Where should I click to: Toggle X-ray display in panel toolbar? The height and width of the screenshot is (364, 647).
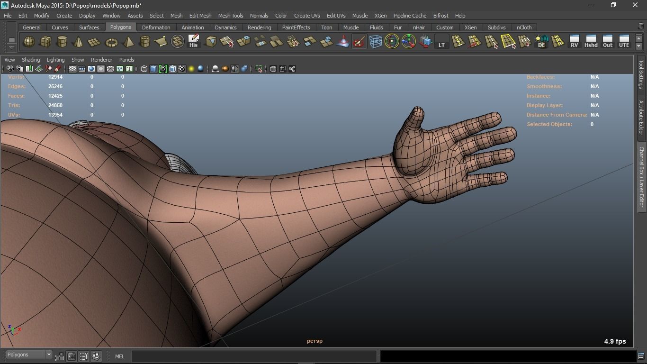(273, 69)
